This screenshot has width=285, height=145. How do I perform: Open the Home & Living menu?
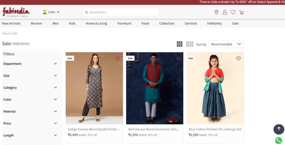[x=96, y=23]
